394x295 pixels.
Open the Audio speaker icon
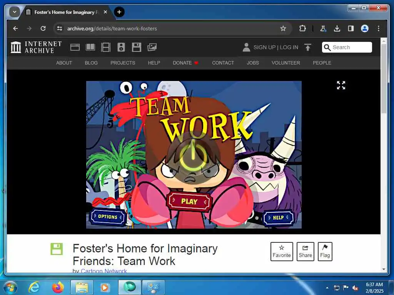121,47
